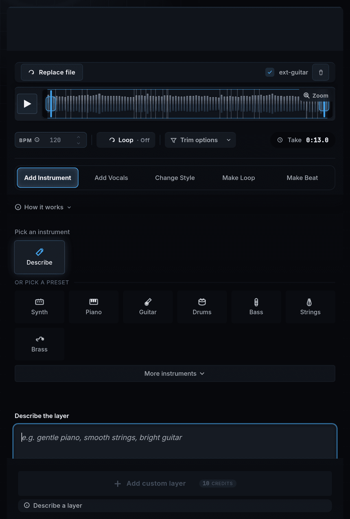Click the BPM info icon
Screen dimensions: 350x519
click(x=37, y=140)
